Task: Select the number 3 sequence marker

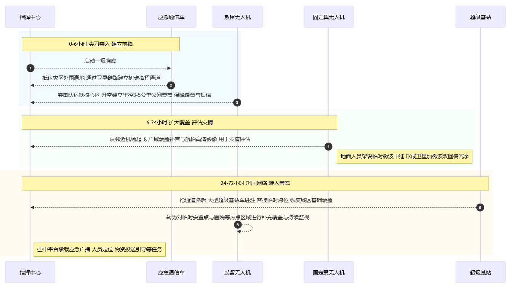Action: click(237, 103)
